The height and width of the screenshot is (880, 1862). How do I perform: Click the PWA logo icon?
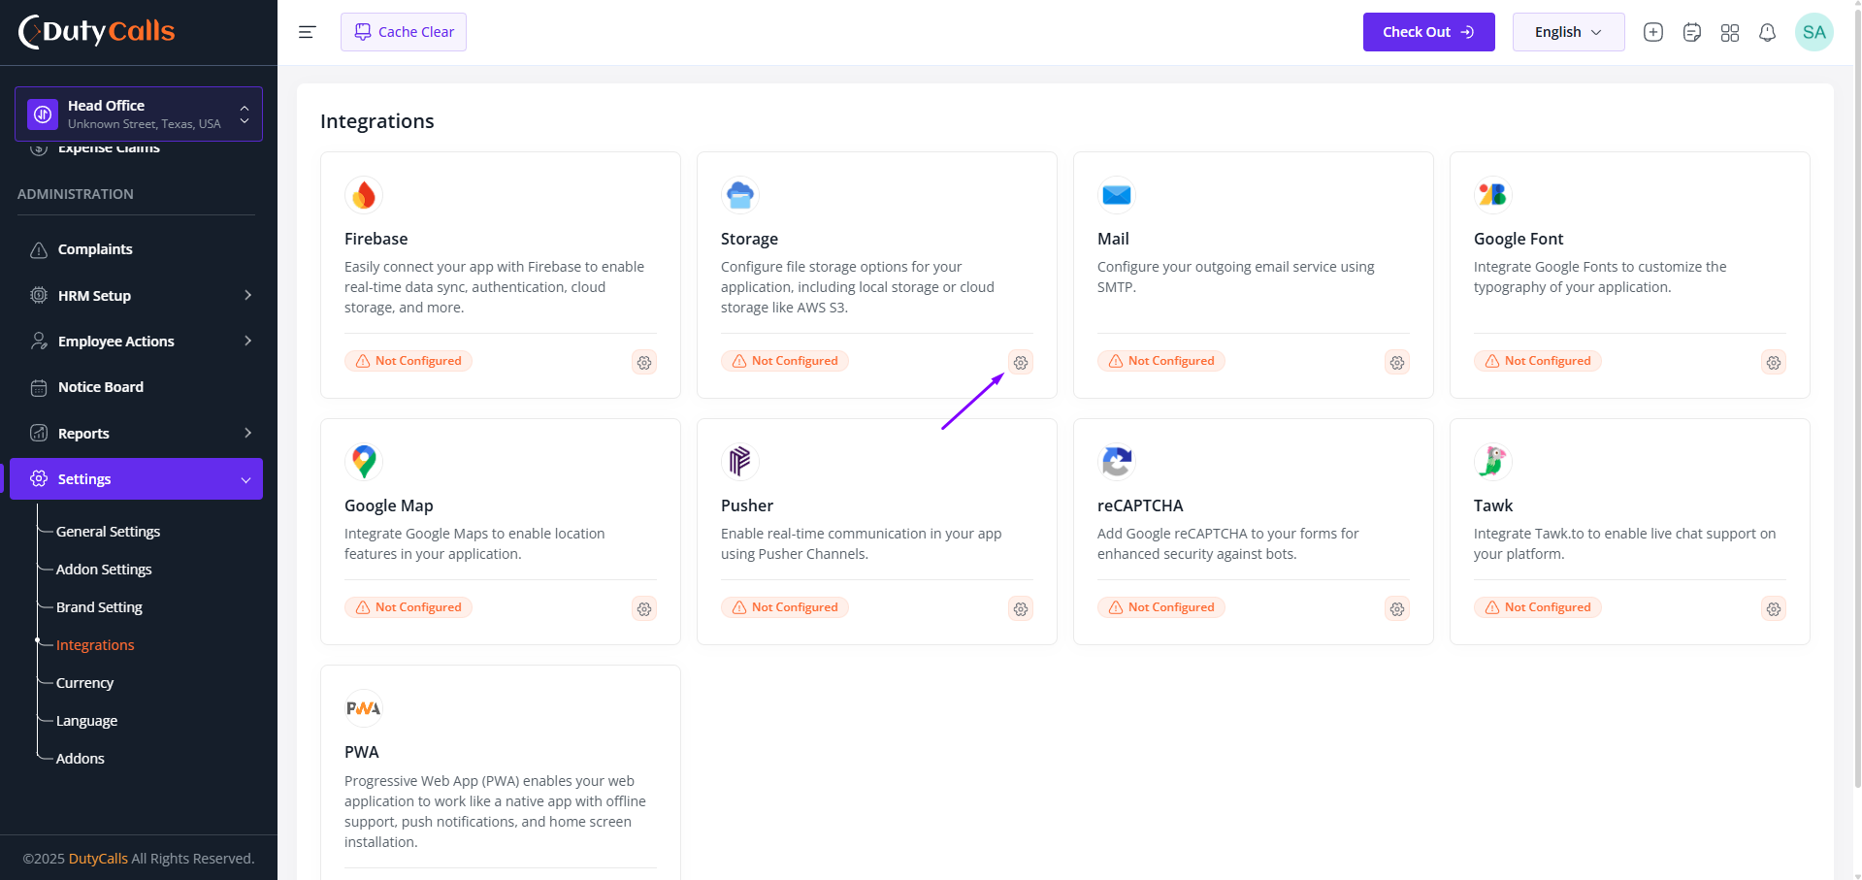(x=364, y=708)
